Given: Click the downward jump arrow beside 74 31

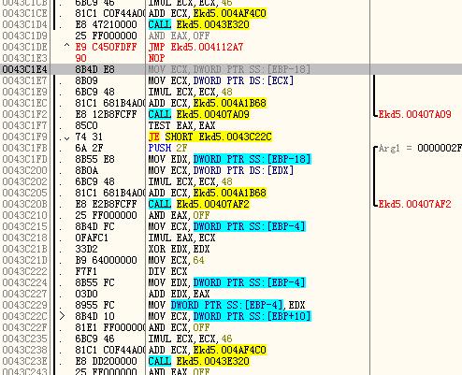Looking at the screenshot, I should click(66, 137).
